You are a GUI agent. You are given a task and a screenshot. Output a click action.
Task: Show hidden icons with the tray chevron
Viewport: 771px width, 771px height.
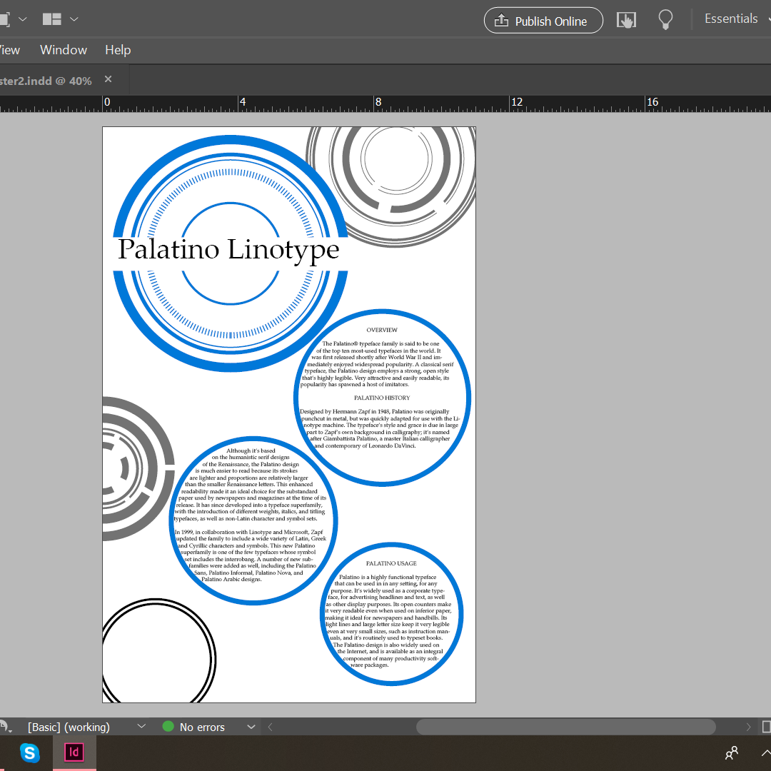point(766,753)
